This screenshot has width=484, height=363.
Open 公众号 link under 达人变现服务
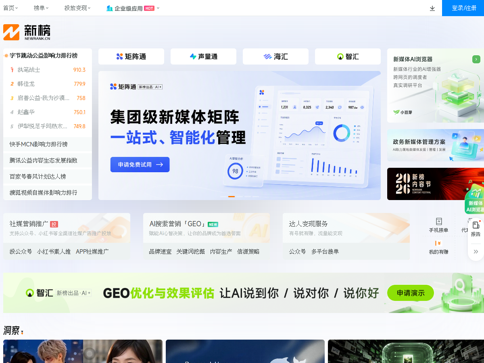297,251
